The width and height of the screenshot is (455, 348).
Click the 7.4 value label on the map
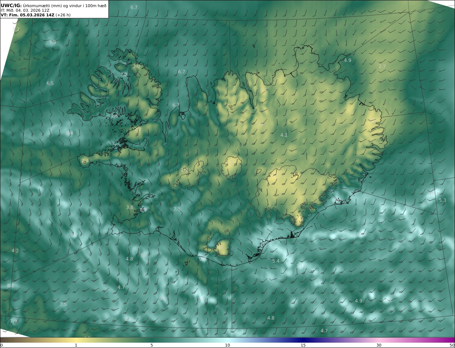(x=114, y=116)
